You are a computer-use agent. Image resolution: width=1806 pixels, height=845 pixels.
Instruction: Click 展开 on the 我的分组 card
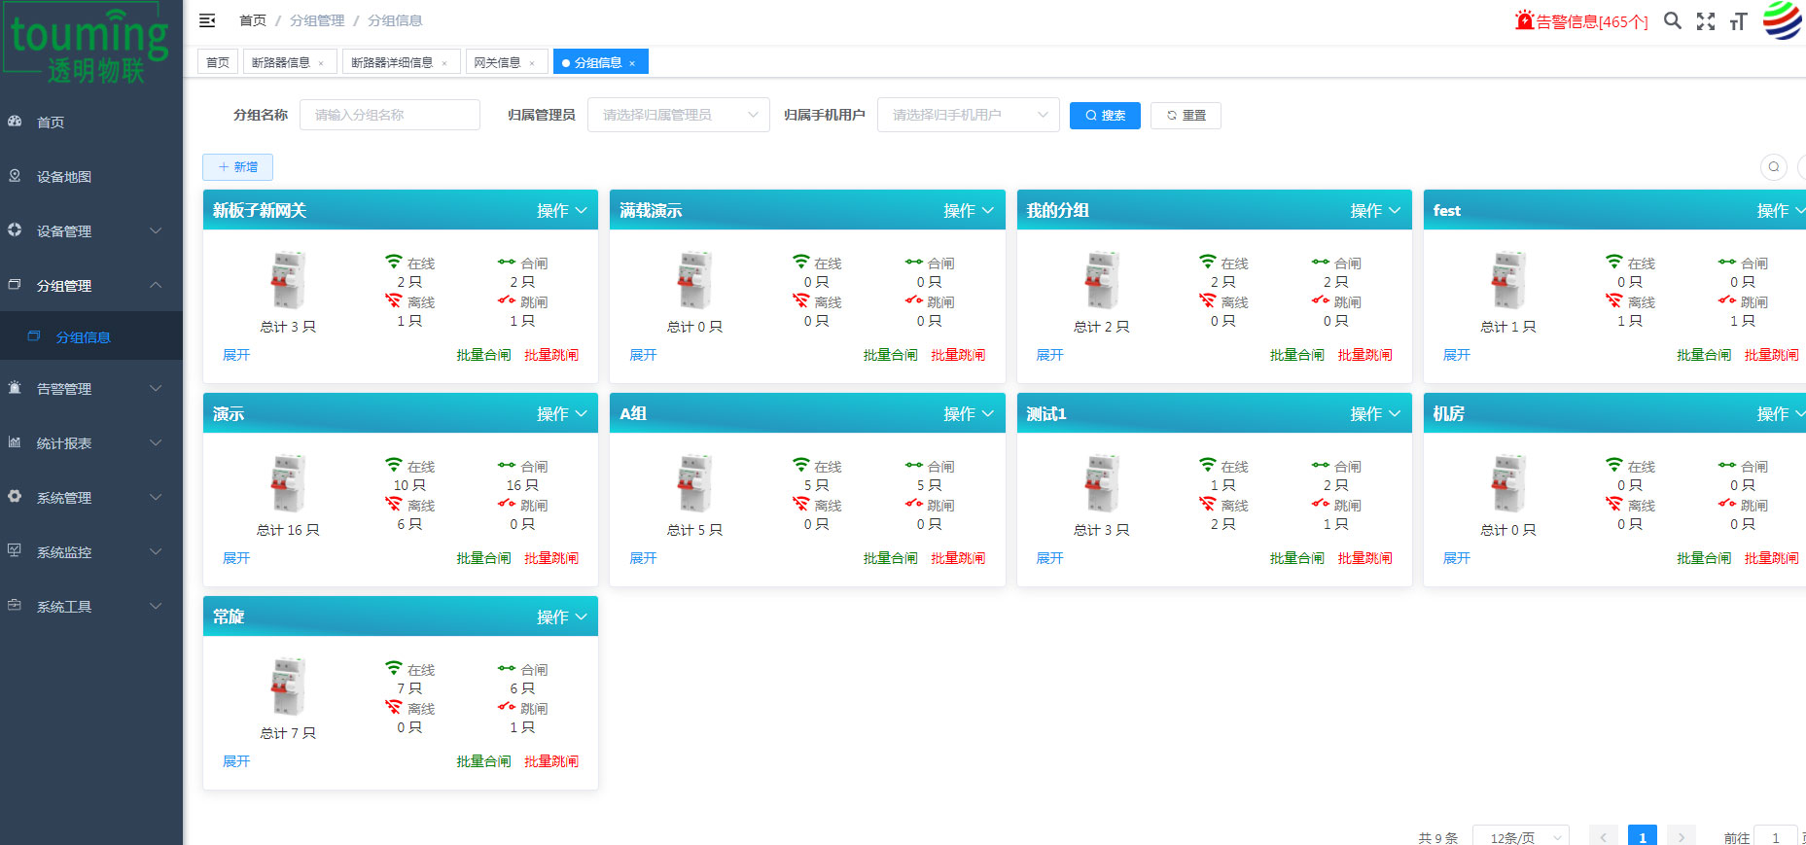tap(1049, 355)
